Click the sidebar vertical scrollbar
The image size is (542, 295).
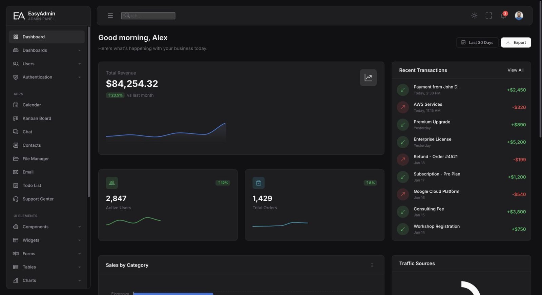click(89, 112)
